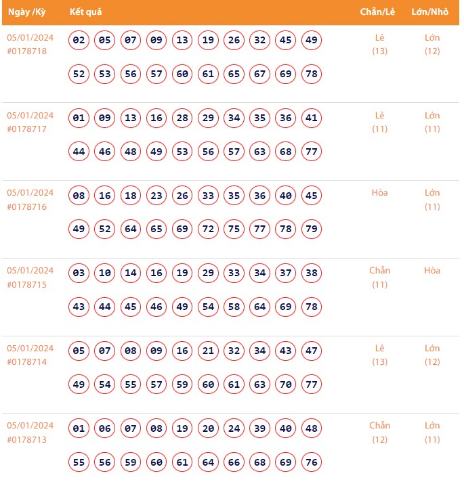Select the 'Lớn/Nhỏ' column header

431,12
